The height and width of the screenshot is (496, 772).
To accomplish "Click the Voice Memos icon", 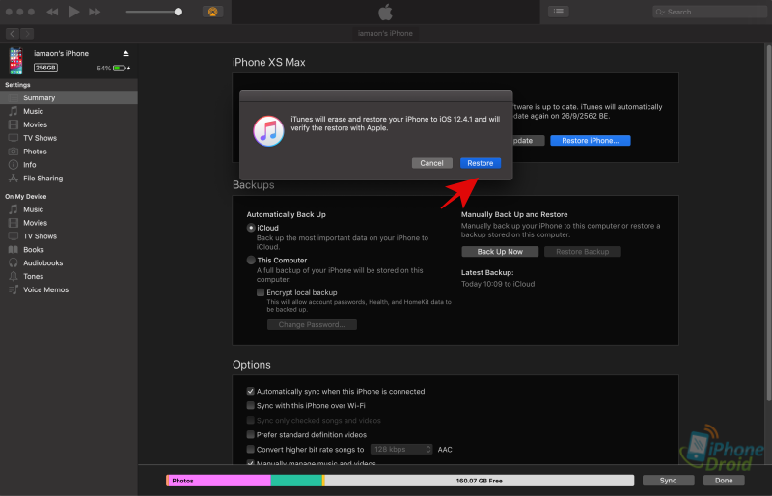I will coord(14,289).
